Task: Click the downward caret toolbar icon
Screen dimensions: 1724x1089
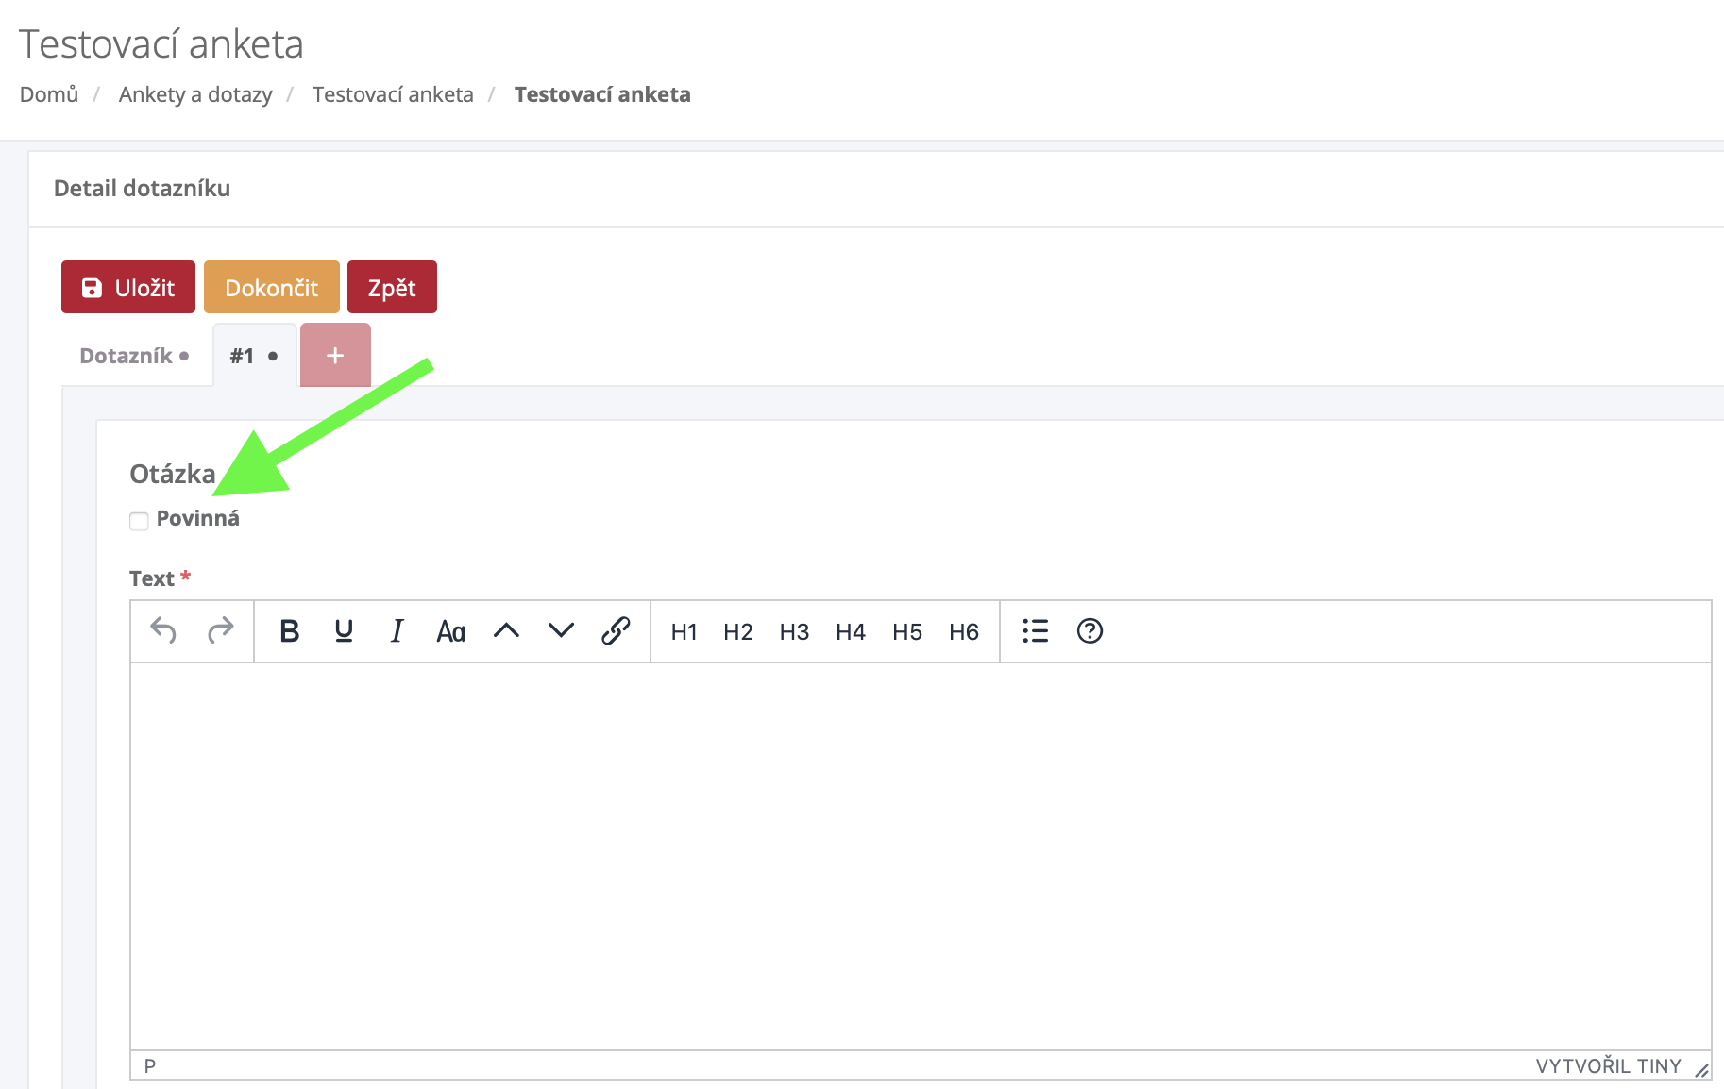Action: pos(561,630)
